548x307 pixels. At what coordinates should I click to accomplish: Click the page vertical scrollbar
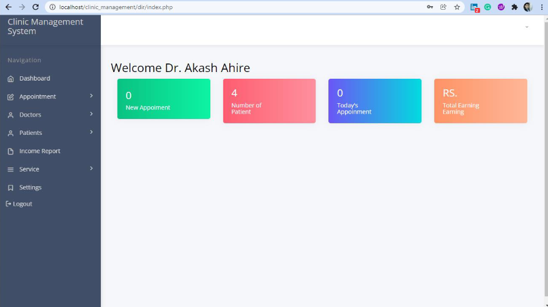tap(546, 161)
